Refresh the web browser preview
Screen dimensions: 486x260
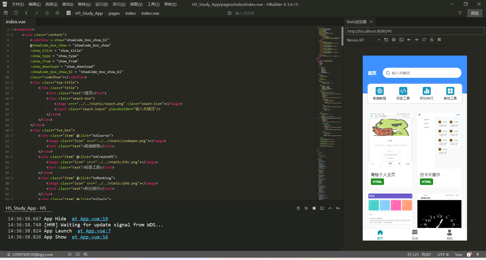click(x=424, y=40)
